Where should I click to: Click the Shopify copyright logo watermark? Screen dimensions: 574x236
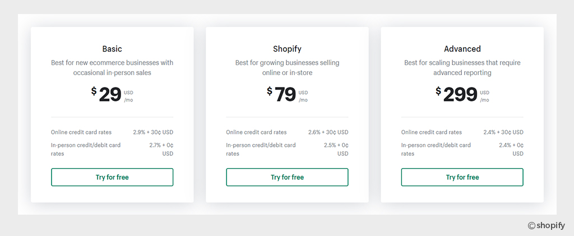pyautogui.click(x=547, y=225)
